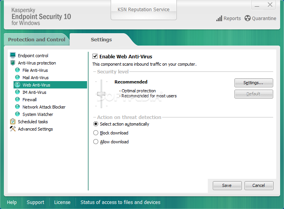284x209 pixels.
Task: Open the Settings tab
Action: 101,39
